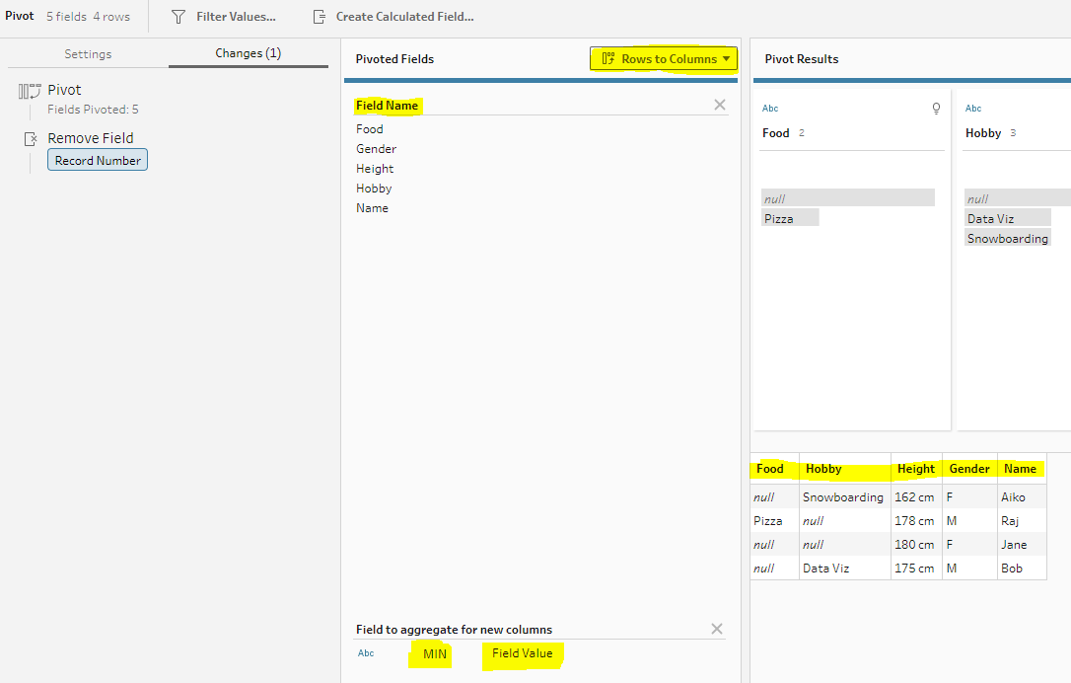Click the Remove Field step icon
The image size is (1071, 683).
(30, 139)
